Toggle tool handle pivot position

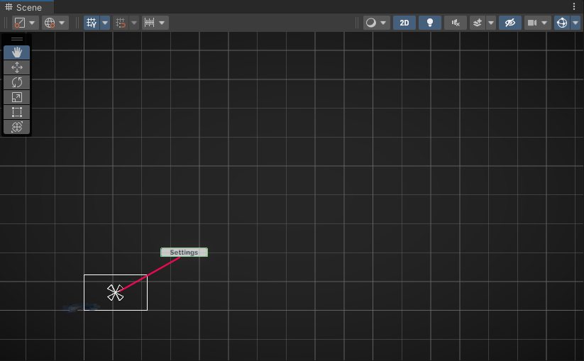tap(20, 23)
